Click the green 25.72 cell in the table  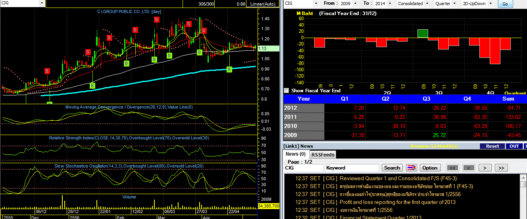tap(427, 135)
